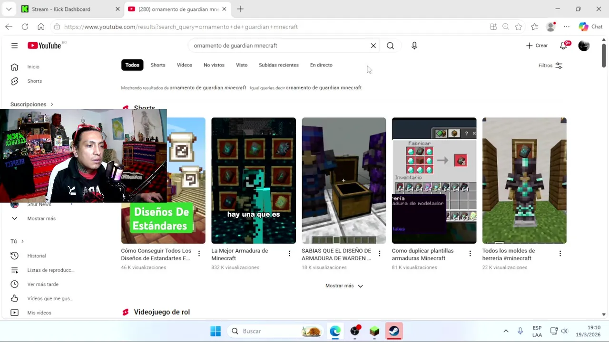Open the YouTube notifications bell
This screenshot has height=342, width=609.
pos(564,46)
